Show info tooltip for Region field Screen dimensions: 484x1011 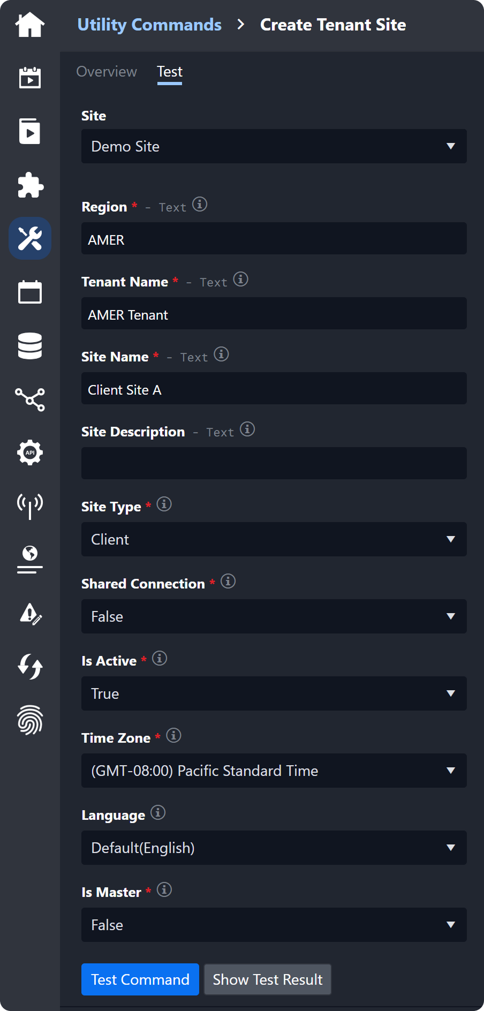(200, 205)
